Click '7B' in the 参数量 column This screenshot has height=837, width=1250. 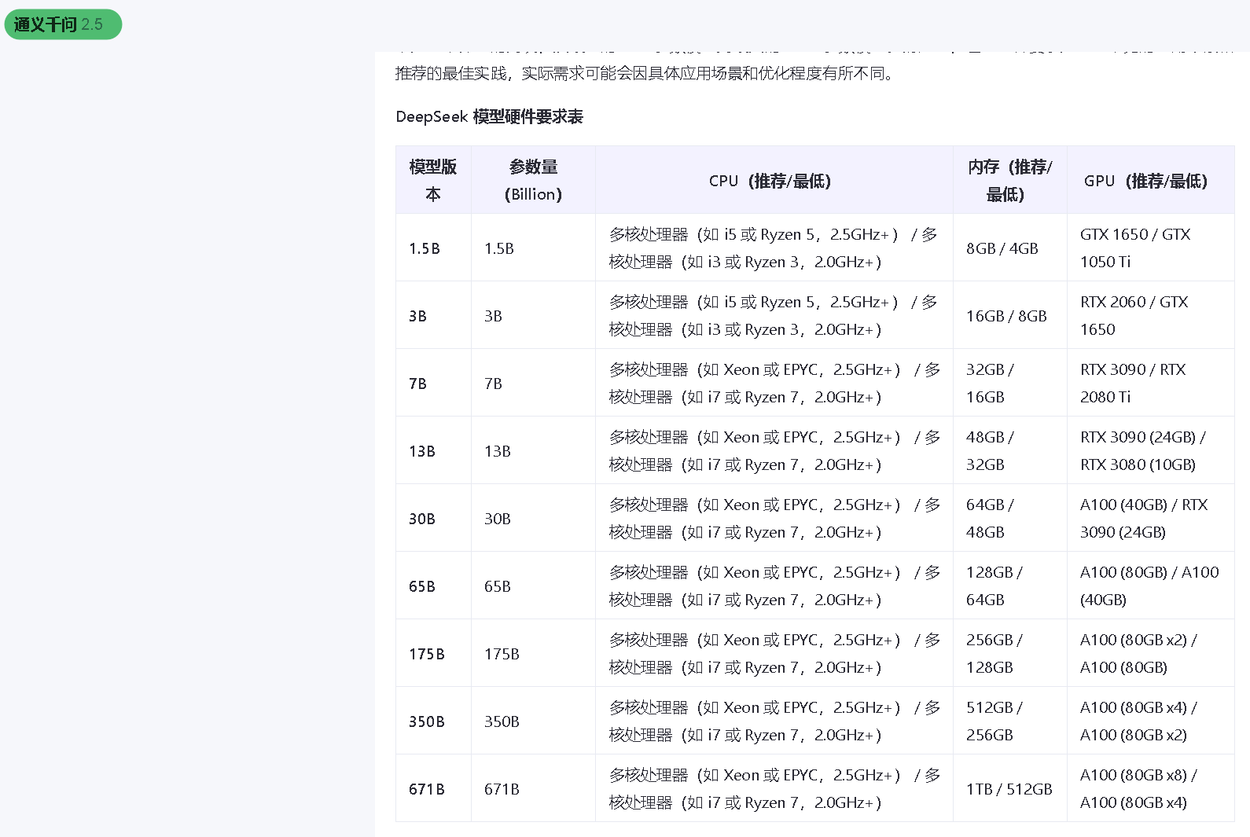(x=493, y=384)
